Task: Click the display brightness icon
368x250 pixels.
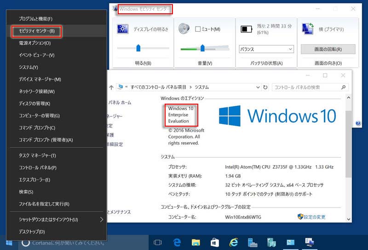Action: click(122, 29)
